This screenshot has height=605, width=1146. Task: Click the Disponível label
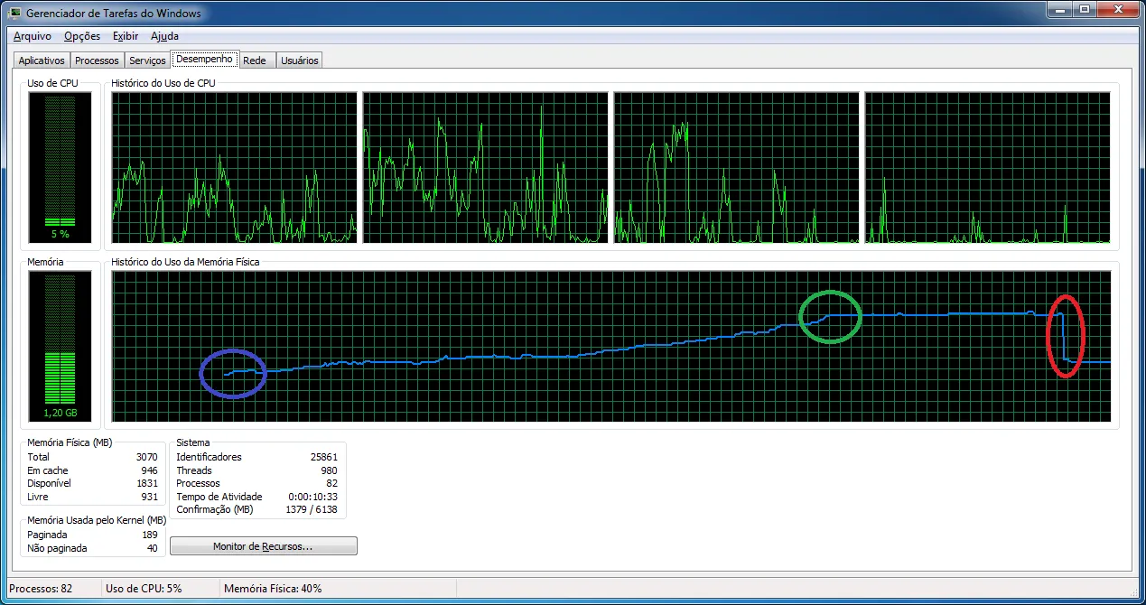pyautogui.click(x=49, y=483)
